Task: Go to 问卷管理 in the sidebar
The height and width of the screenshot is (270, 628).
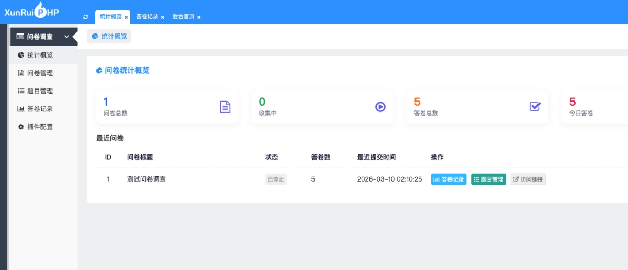Action: [x=40, y=73]
